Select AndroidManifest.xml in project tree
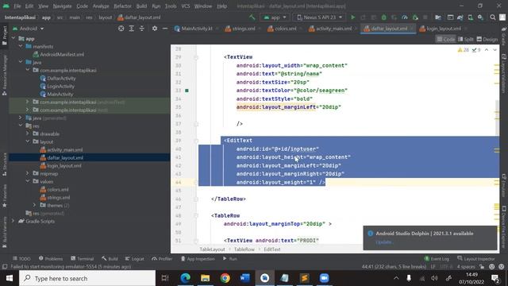 [62, 55]
